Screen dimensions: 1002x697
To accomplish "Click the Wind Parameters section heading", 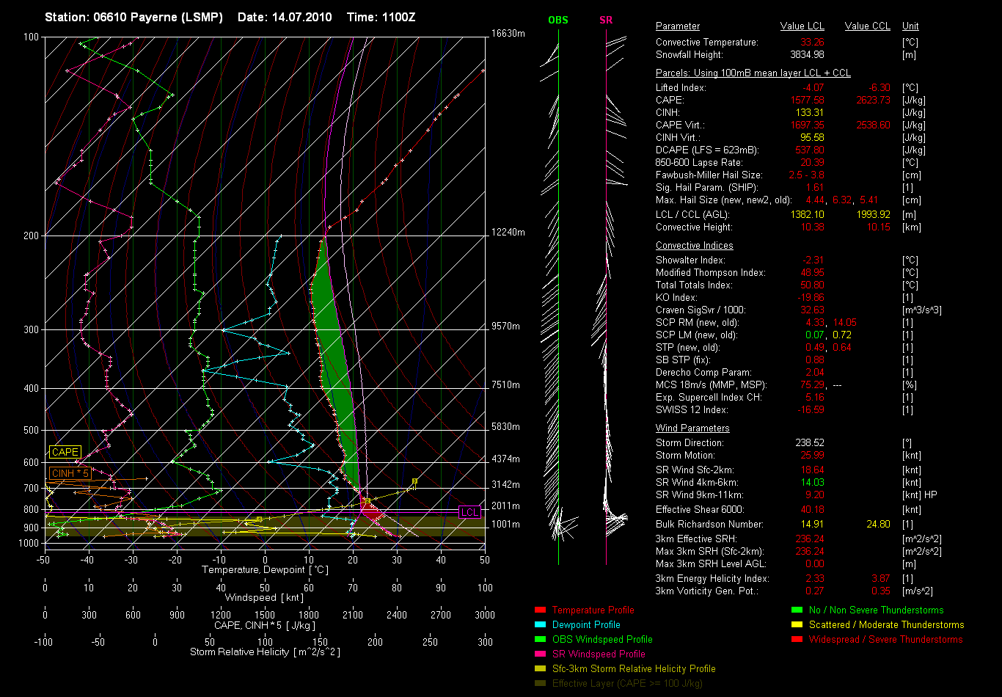I will [692, 428].
